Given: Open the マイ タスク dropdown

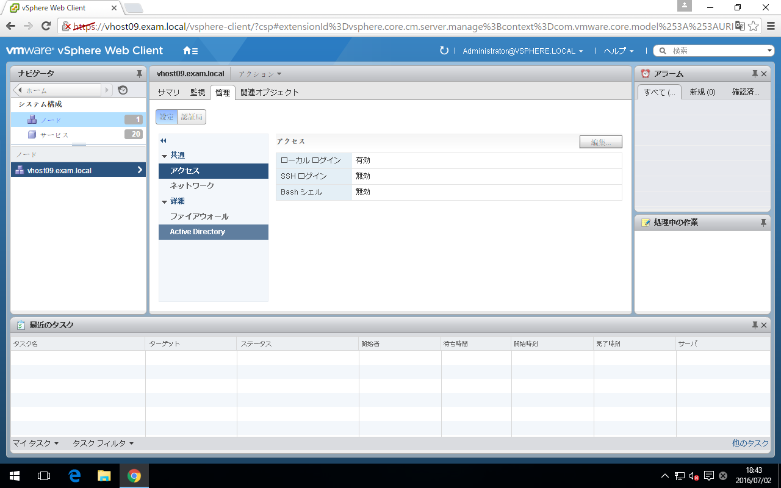Looking at the screenshot, I should point(35,443).
